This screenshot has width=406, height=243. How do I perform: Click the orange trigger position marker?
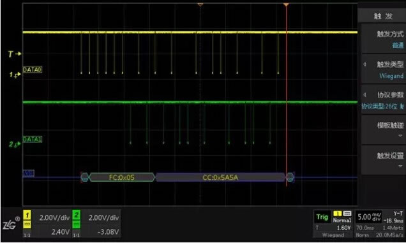[x=286, y=4]
